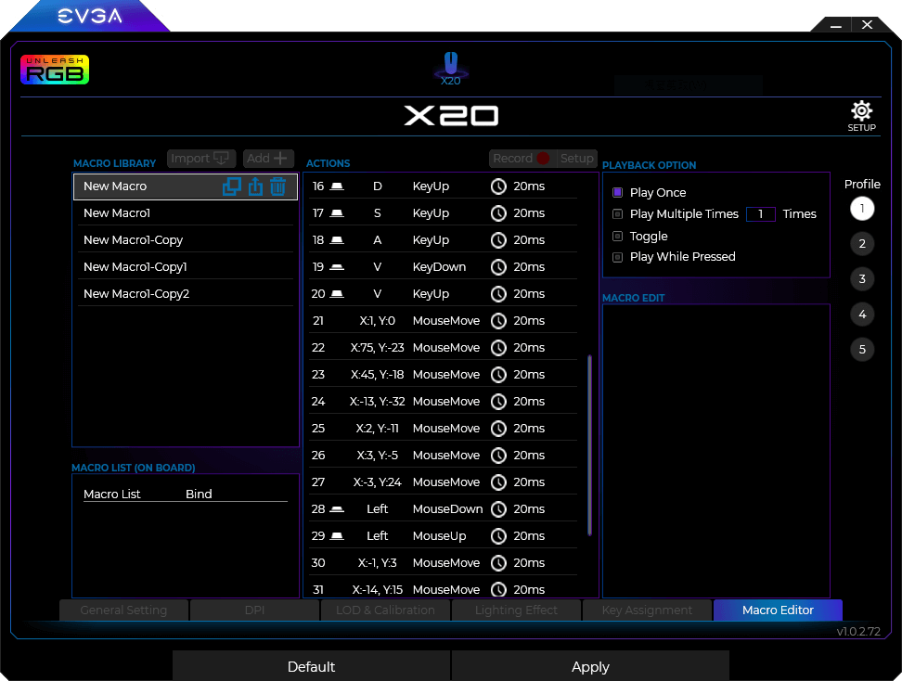Click key icon on row 18
The width and height of the screenshot is (902, 681).
coord(337,240)
